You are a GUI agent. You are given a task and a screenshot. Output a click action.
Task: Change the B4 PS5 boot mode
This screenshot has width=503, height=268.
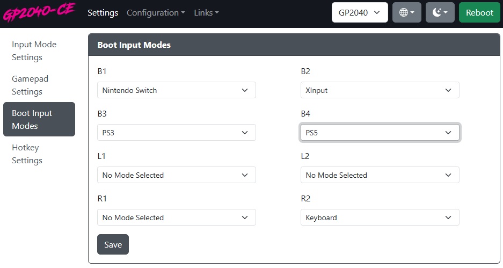(380, 133)
